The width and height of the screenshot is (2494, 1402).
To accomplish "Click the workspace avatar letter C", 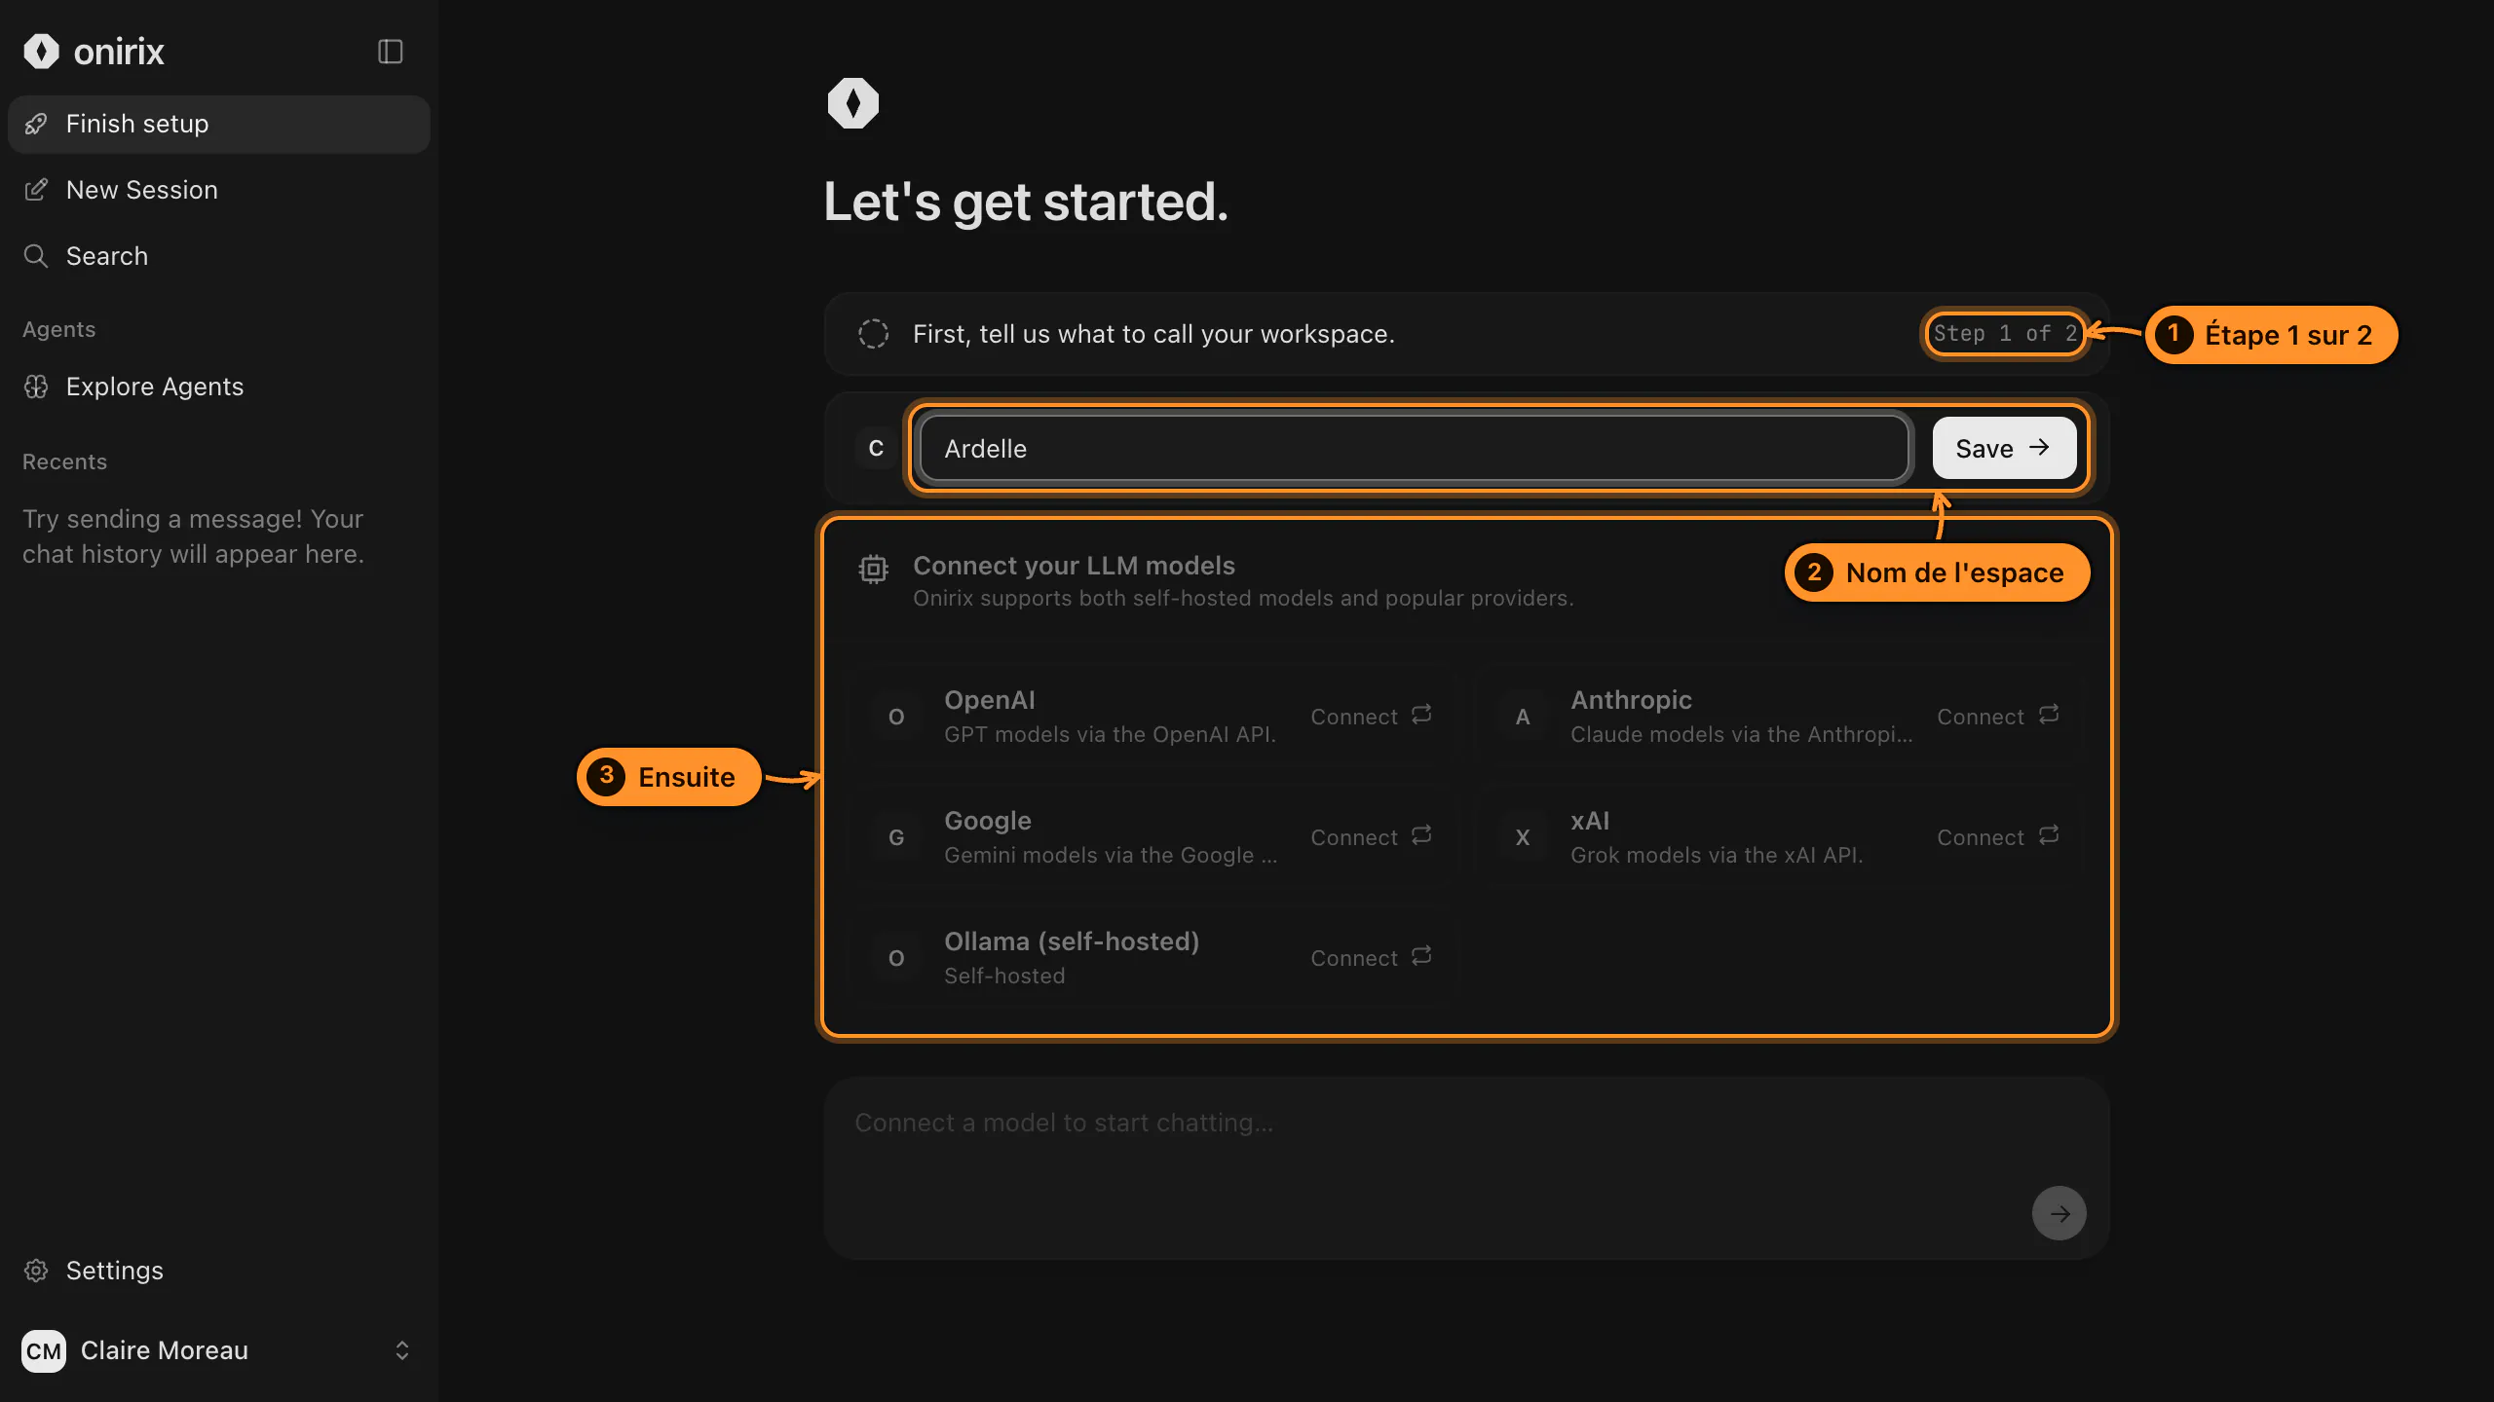I will [876, 449].
